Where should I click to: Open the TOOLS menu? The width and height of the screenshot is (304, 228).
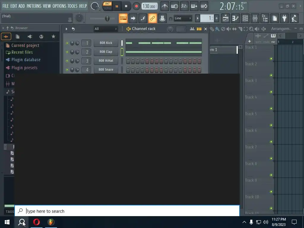tap(72, 6)
